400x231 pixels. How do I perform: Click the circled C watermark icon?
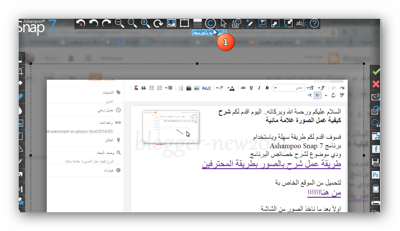click(210, 23)
